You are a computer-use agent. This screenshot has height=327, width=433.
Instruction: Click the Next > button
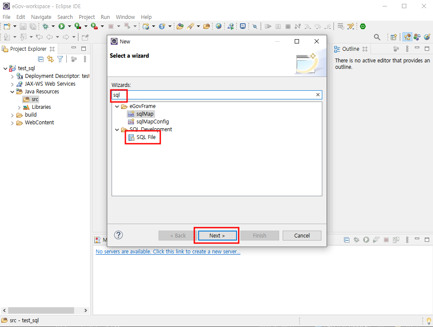click(217, 235)
